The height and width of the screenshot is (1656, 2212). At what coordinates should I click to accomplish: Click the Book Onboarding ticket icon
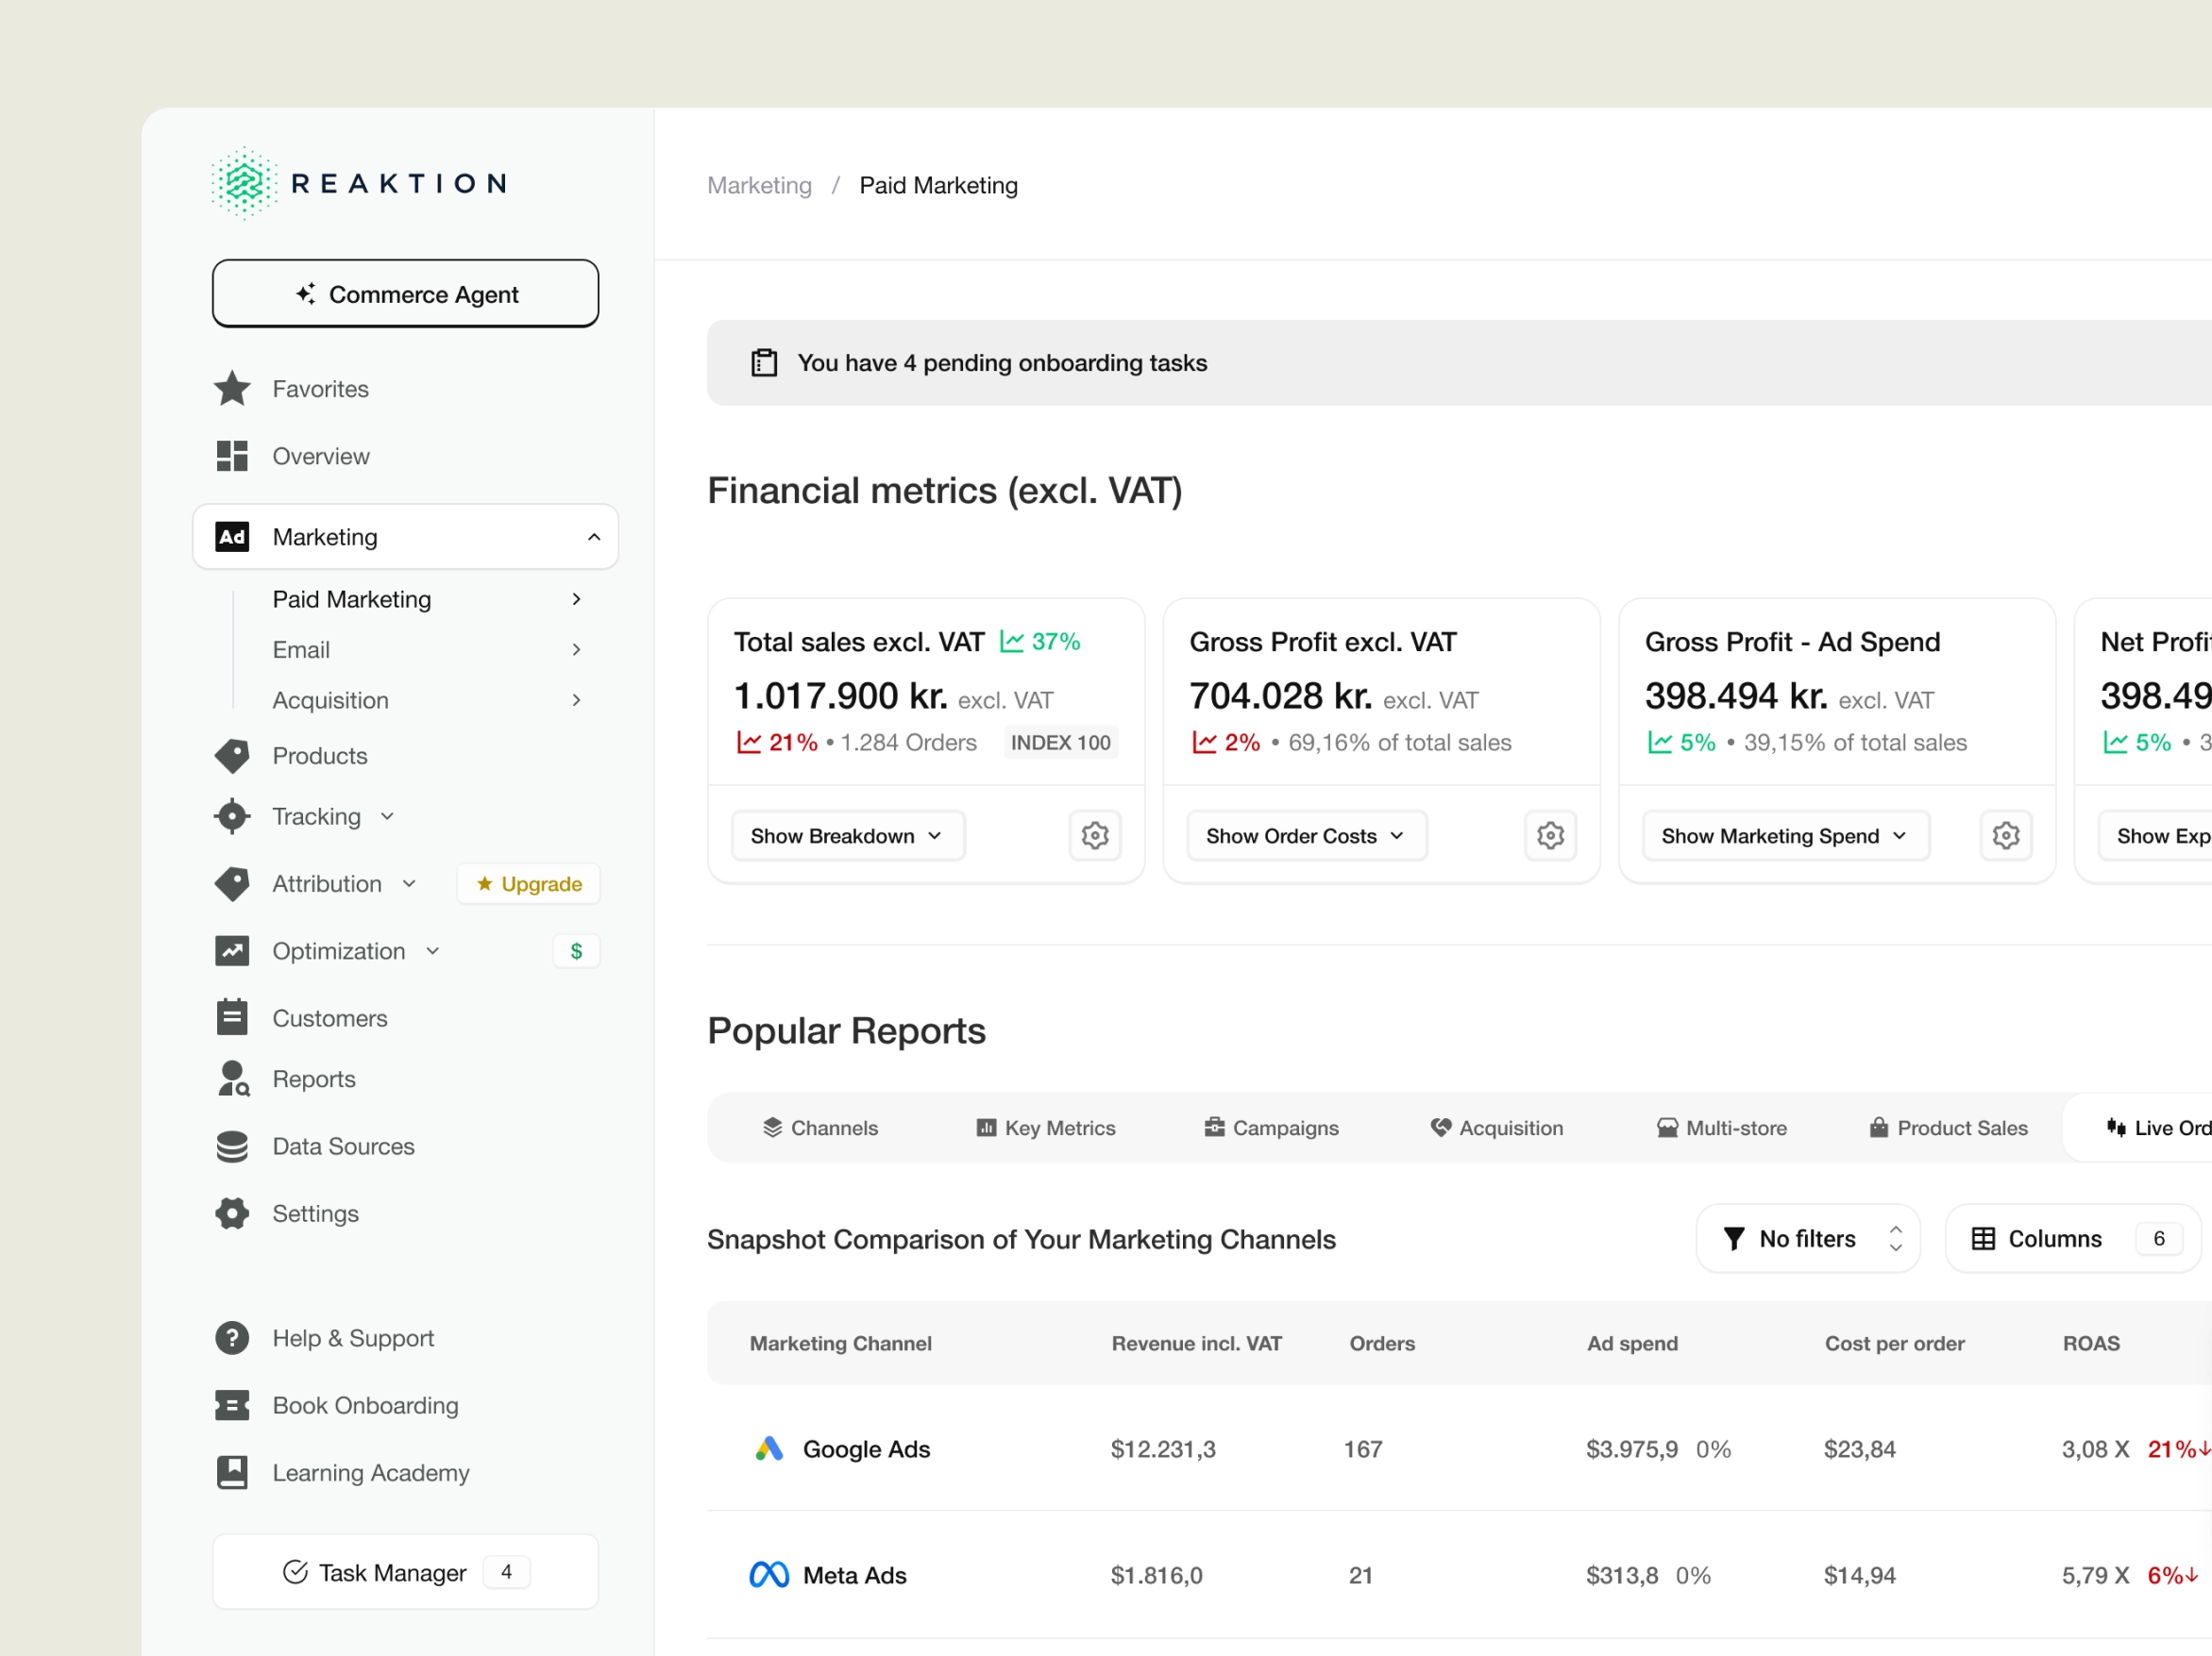coord(232,1405)
